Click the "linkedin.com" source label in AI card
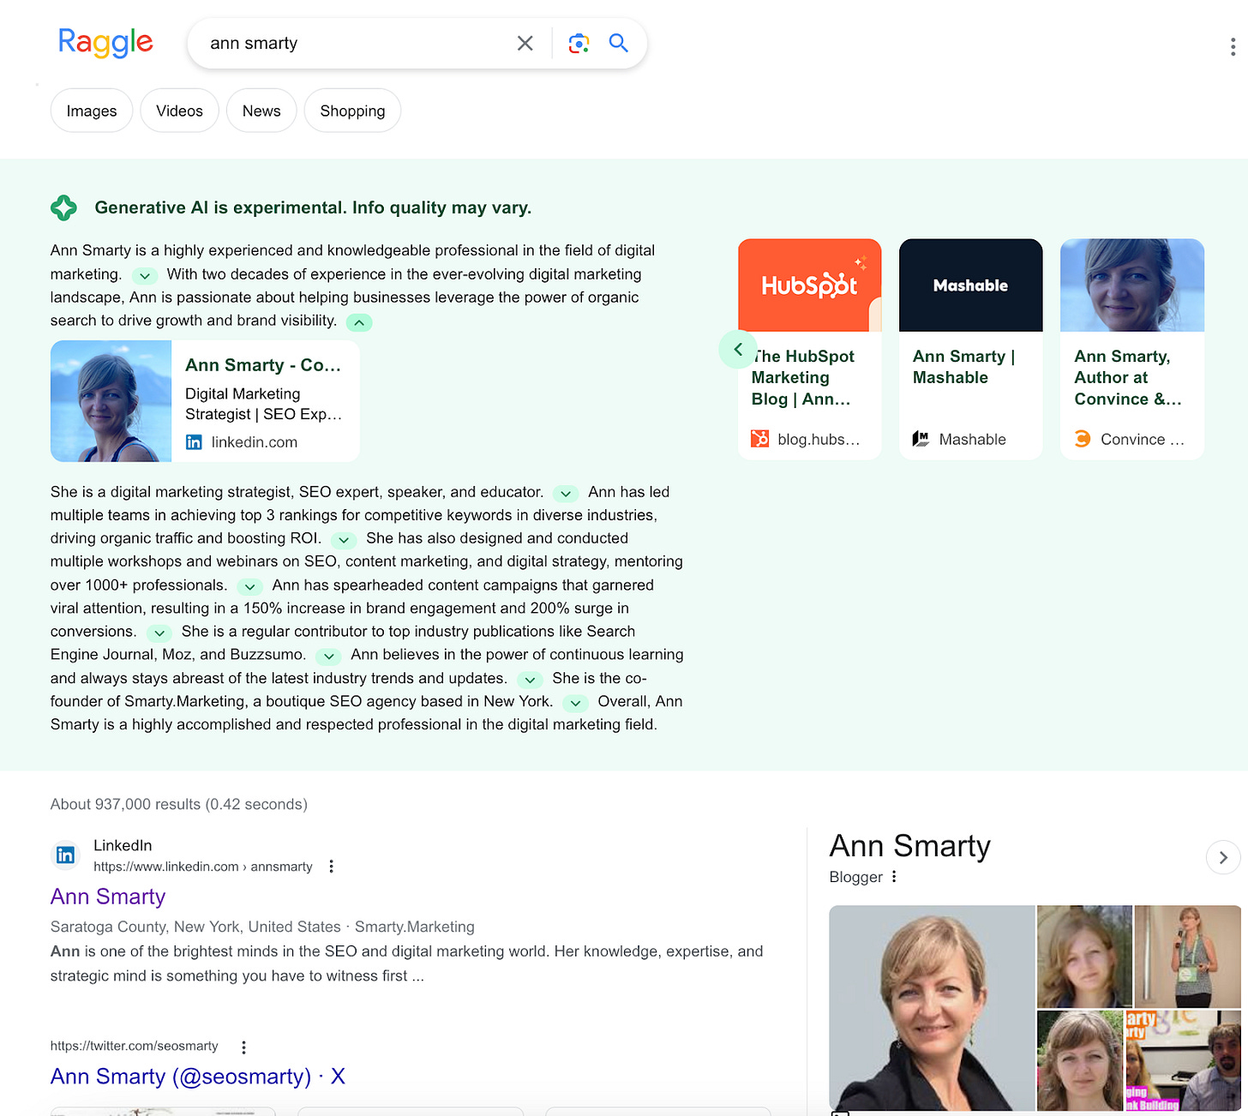Screen dimensions: 1248x1116 (x=255, y=442)
